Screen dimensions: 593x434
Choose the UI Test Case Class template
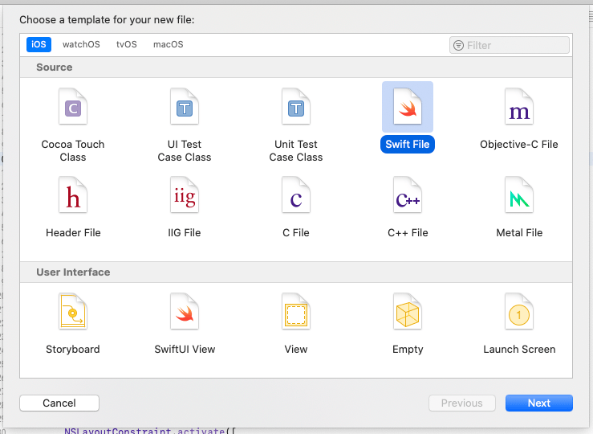click(185, 108)
